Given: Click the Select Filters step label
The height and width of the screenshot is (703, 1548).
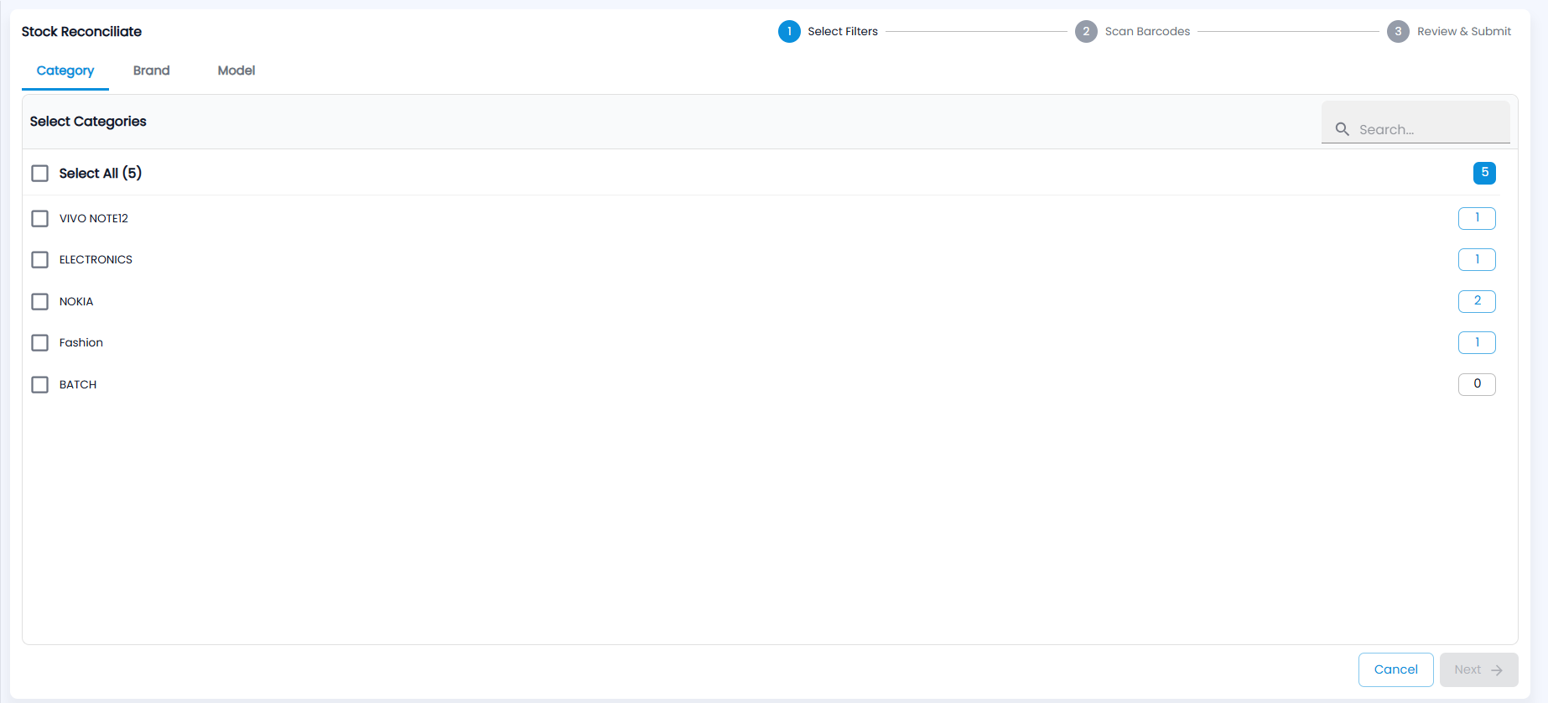Looking at the screenshot, I should pos(843,32).
